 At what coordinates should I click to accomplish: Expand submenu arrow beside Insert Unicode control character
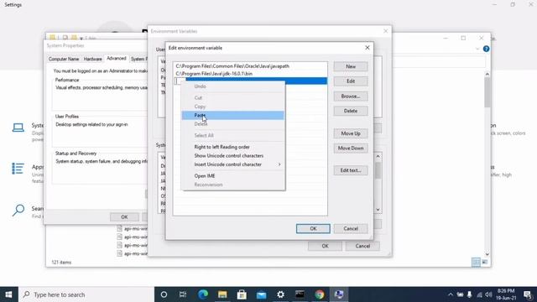coord(279,164)
